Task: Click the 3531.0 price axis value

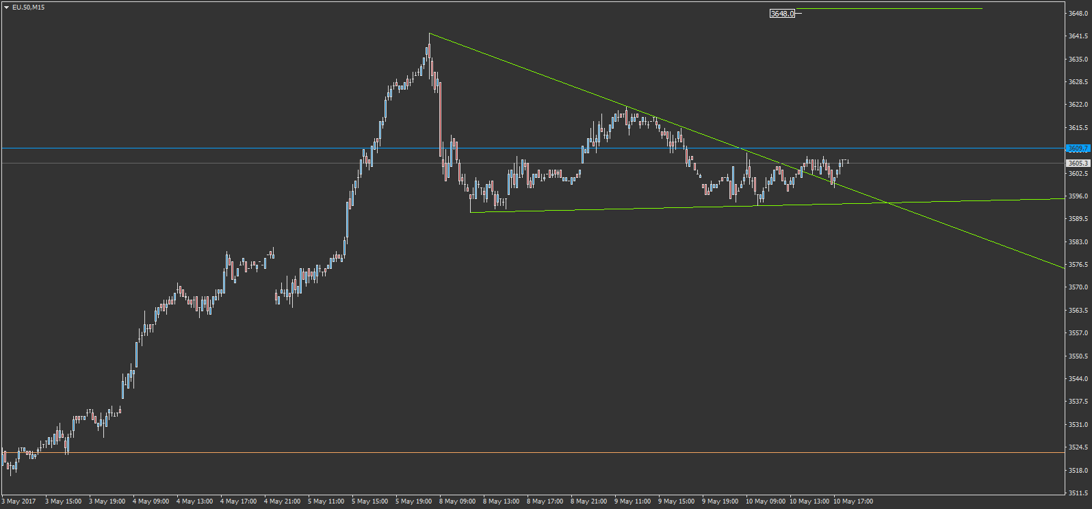Action: pos(1078,425)
